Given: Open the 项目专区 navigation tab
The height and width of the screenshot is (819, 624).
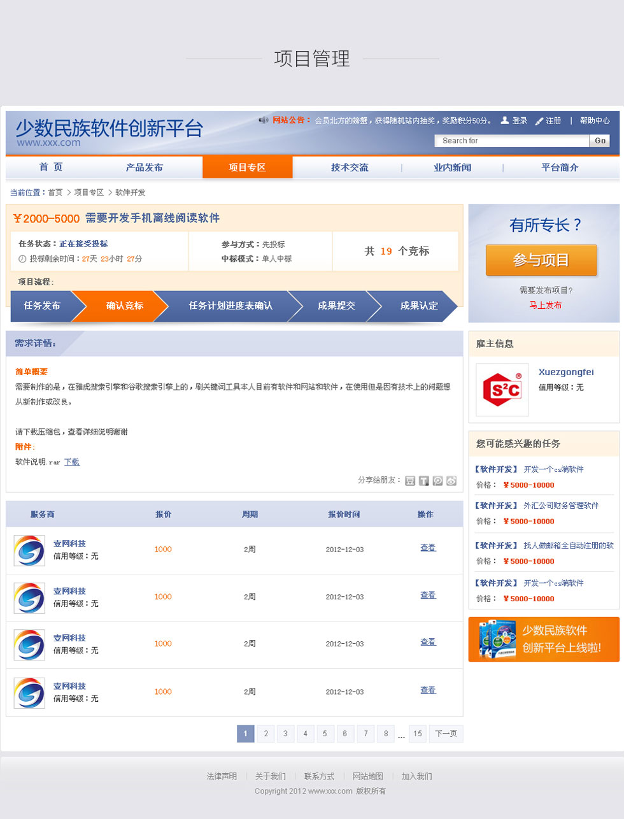Looking at the screenshot, I should coord(247,167).
